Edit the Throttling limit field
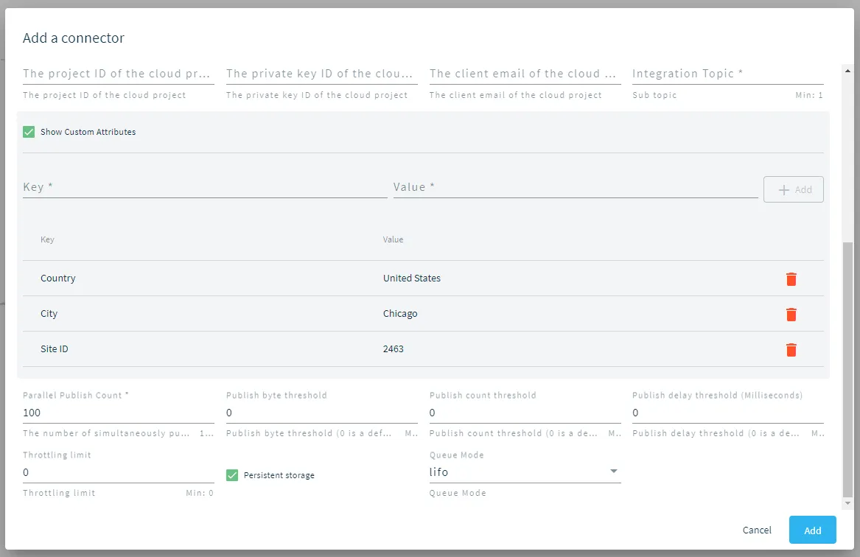Image resolution: width=860 pixels, height=557 pixels. coord(119,472)
